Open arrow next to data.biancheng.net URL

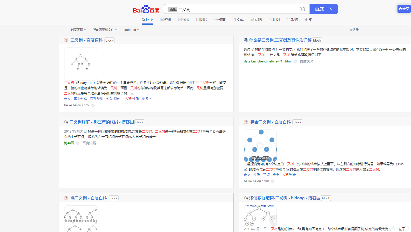pos(295,61)
